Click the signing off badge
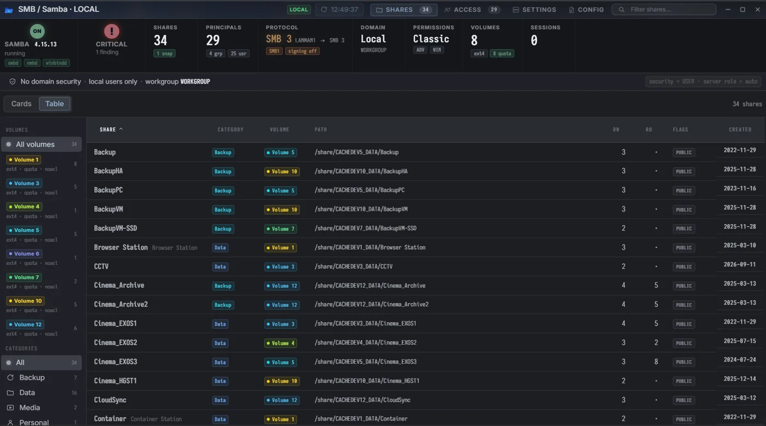The height and width of the screenshot is (426, 766). tap(303, 51)
